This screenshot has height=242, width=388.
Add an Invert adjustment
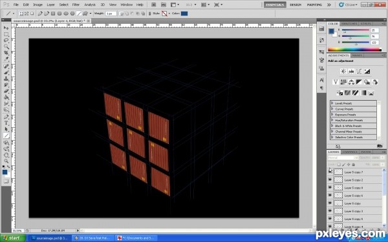click(x=339, y=93)
